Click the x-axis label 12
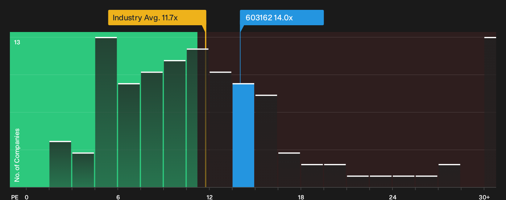The height and width of the screenshot is (200, 506). (x=209, y=197)
